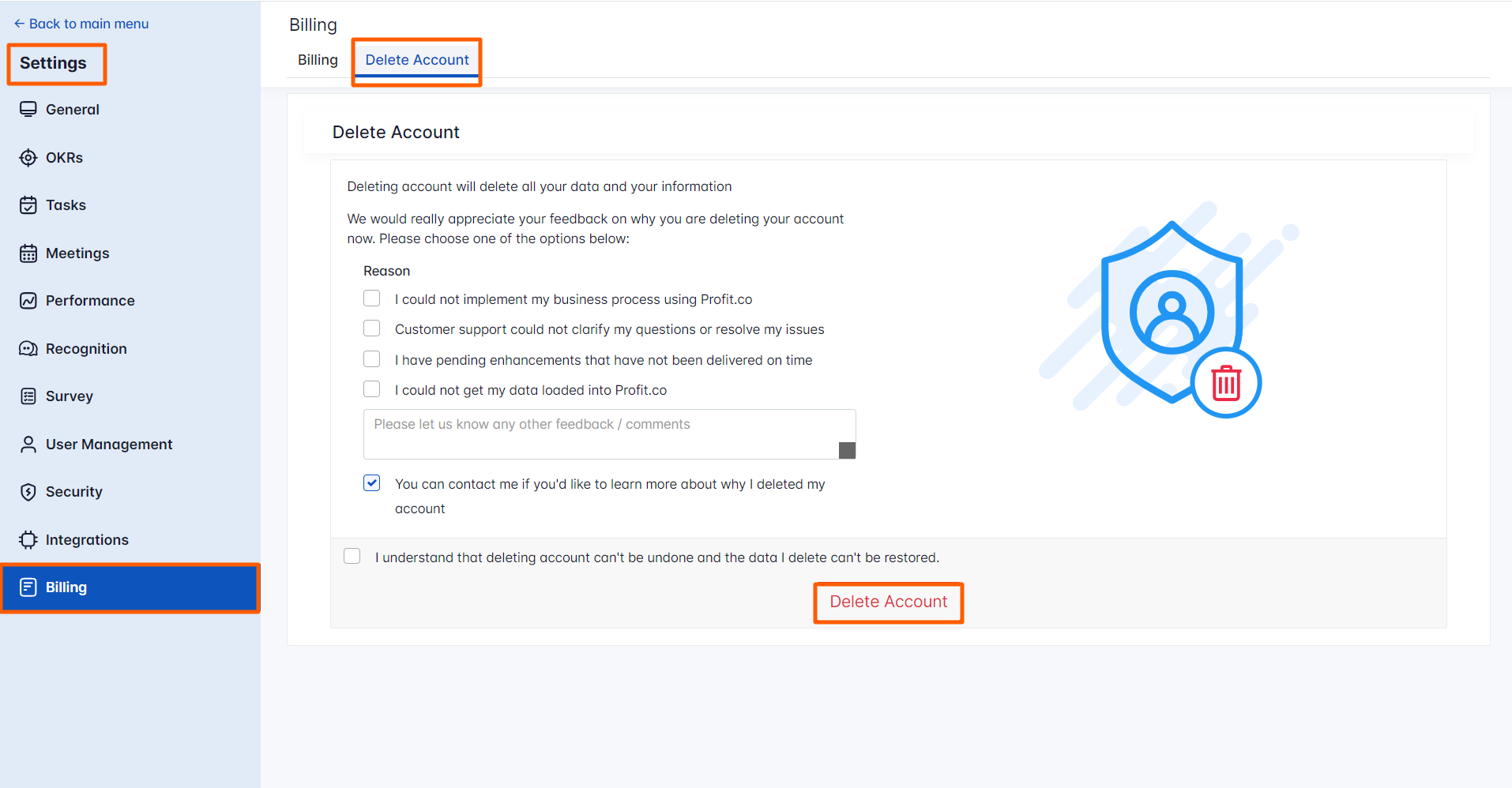Click the Integrations gear icon

point(28,539)
